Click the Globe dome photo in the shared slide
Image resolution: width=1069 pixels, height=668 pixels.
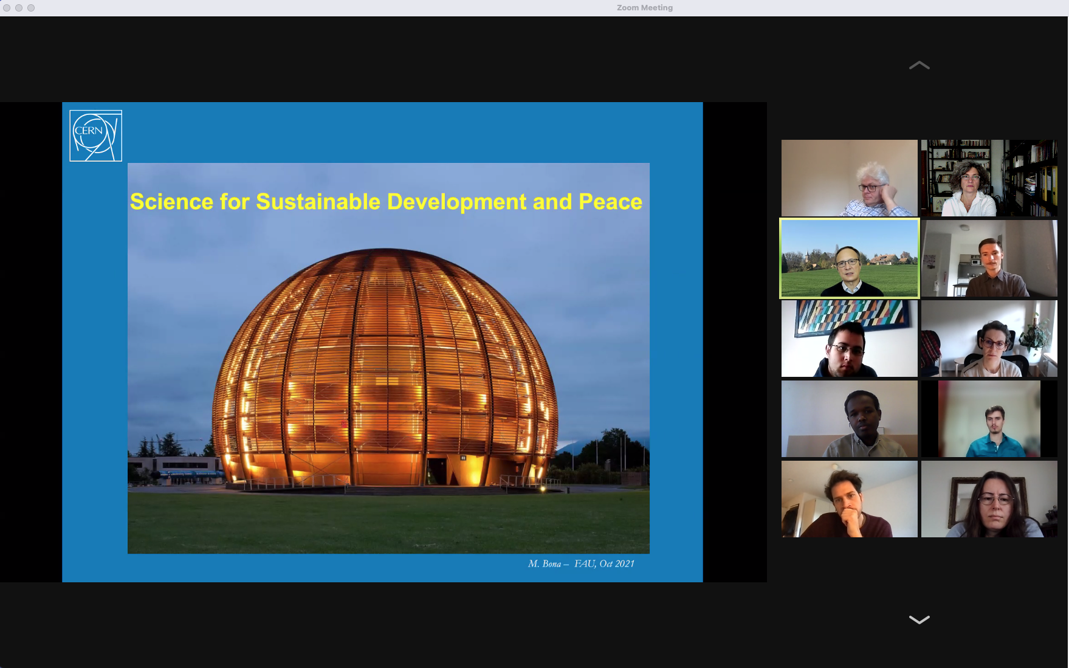click(388, 359)
